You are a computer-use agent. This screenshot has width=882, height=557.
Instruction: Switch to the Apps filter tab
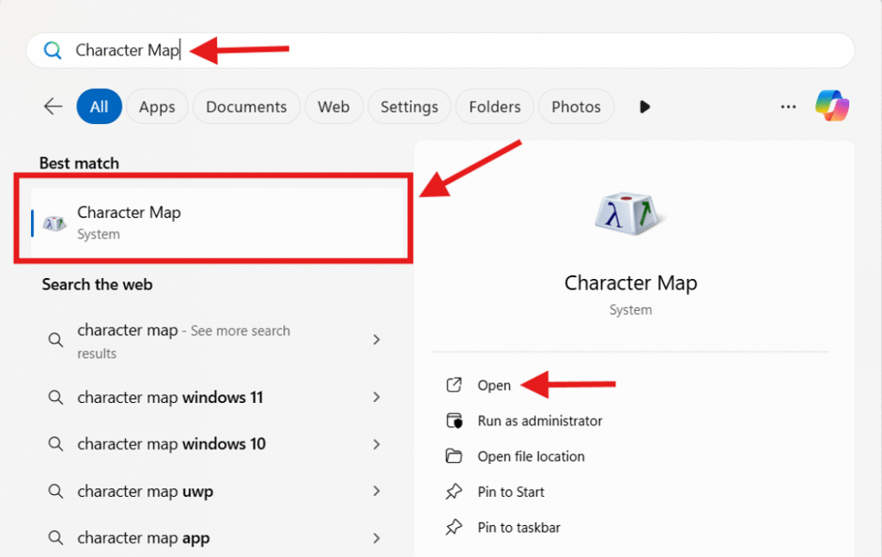pyautogui.click(x=157, y=106)
